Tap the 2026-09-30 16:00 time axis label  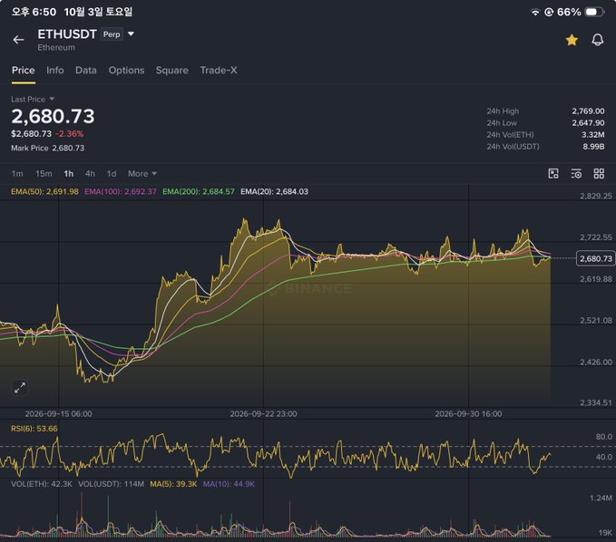[468, 413]
